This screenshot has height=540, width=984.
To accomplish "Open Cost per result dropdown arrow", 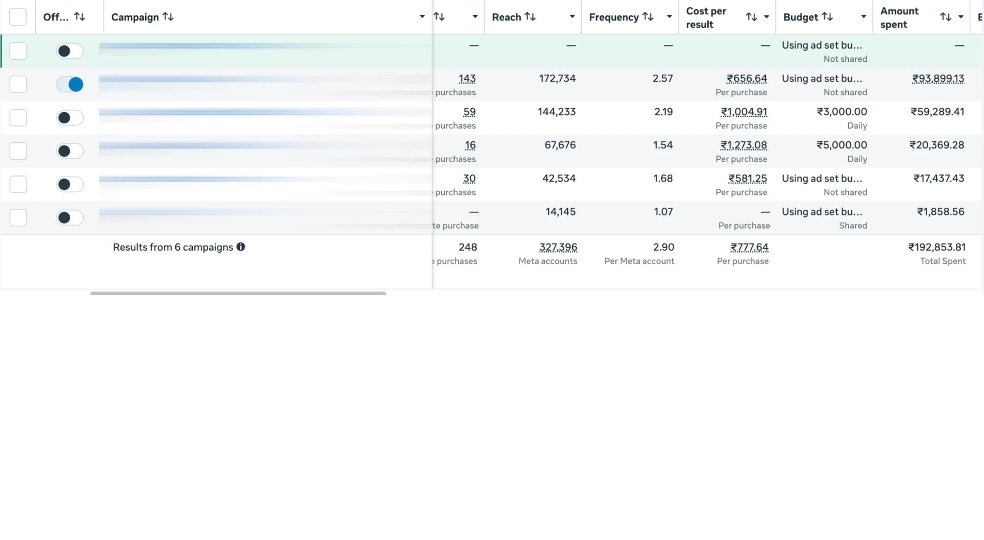I will click(x=767, y=17).
